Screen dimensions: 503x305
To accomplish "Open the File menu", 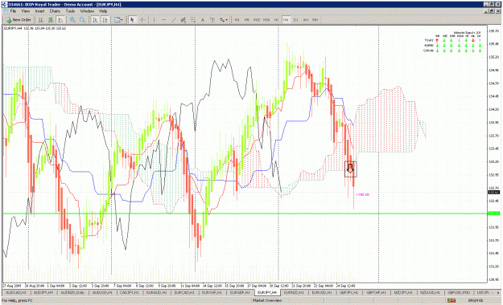I will pos(13,11).
